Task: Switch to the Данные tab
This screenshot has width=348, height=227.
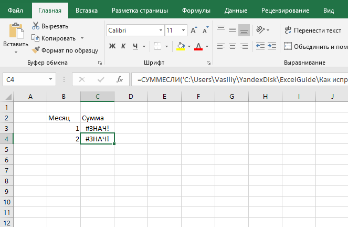Action: tap(236, 11)
